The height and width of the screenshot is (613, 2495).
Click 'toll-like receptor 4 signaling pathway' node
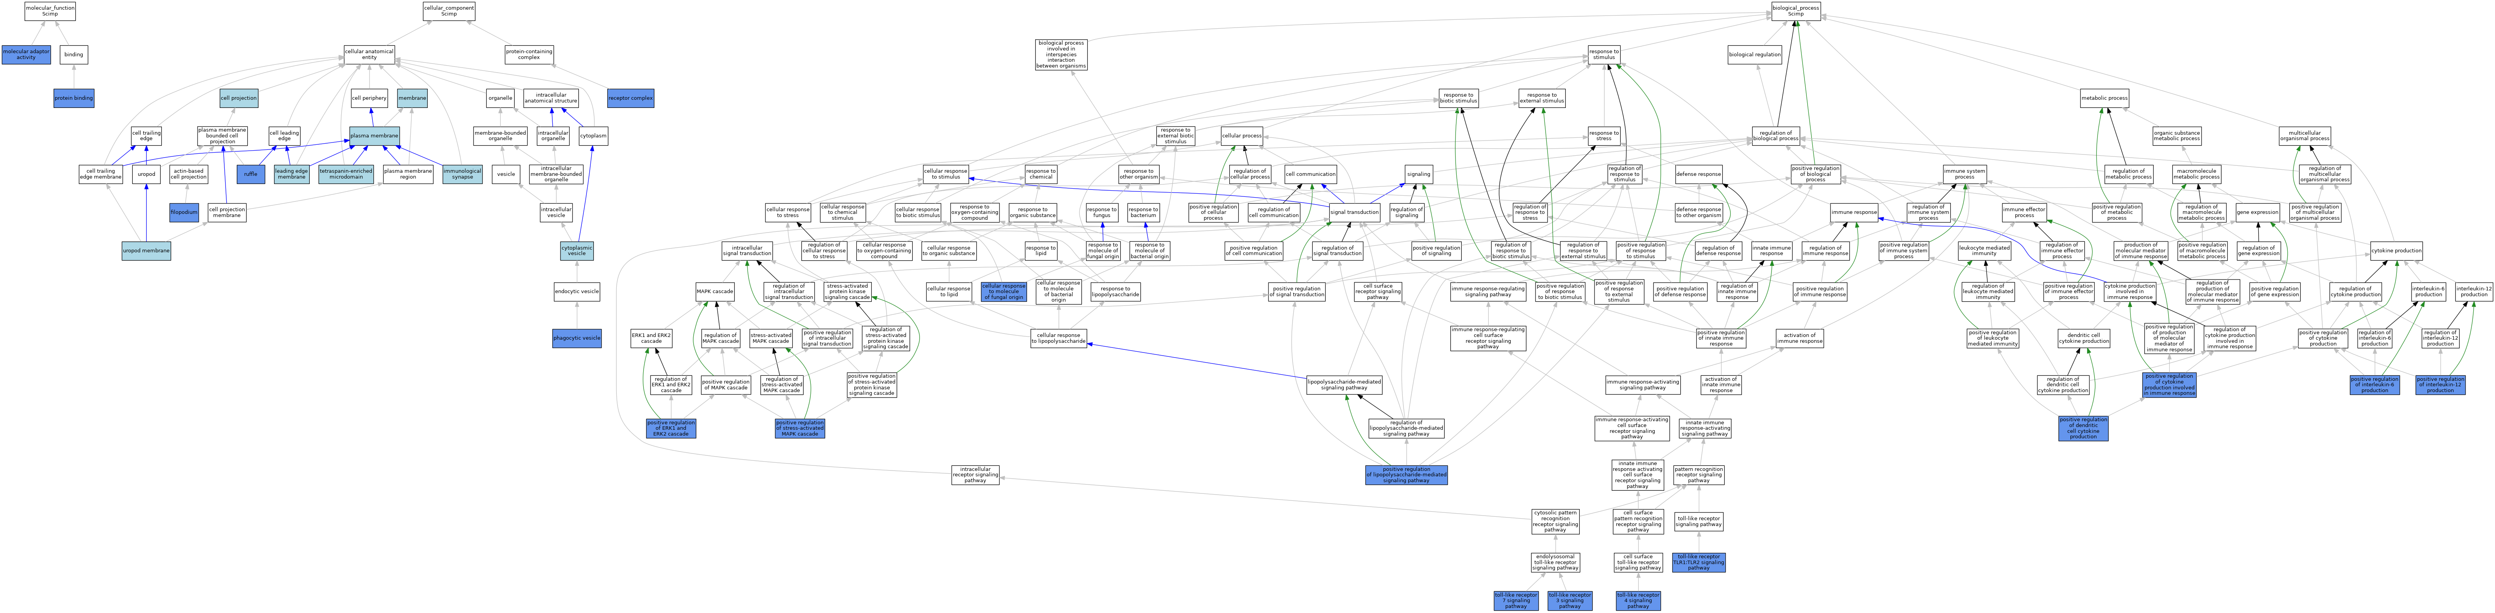(1638, 601)
